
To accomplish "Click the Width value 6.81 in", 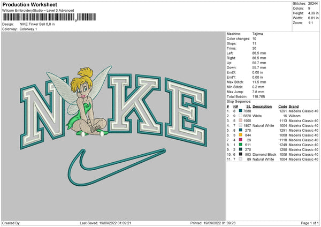I will 313,18.
